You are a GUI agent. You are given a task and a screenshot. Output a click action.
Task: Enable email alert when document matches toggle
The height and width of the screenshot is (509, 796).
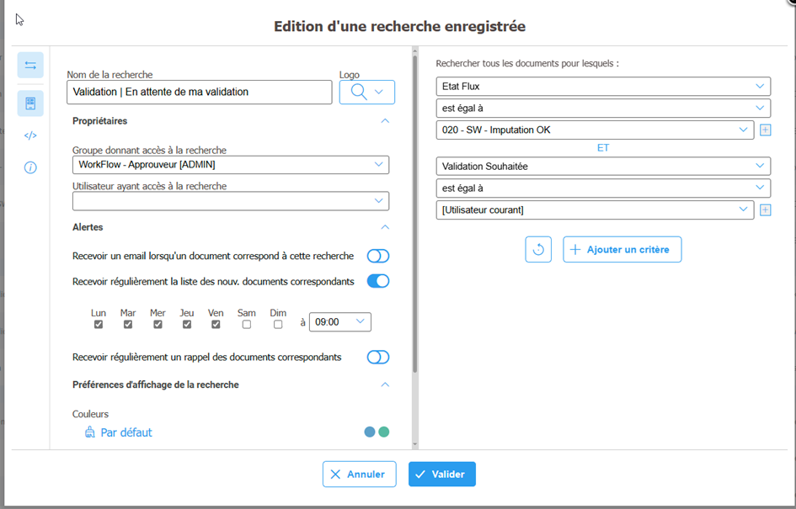[x=377, y=256]
